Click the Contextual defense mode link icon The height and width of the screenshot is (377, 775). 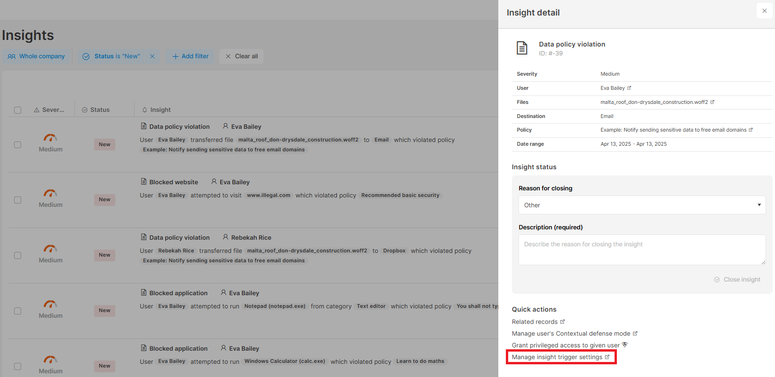pyautogui.click(x=635, y=334)
